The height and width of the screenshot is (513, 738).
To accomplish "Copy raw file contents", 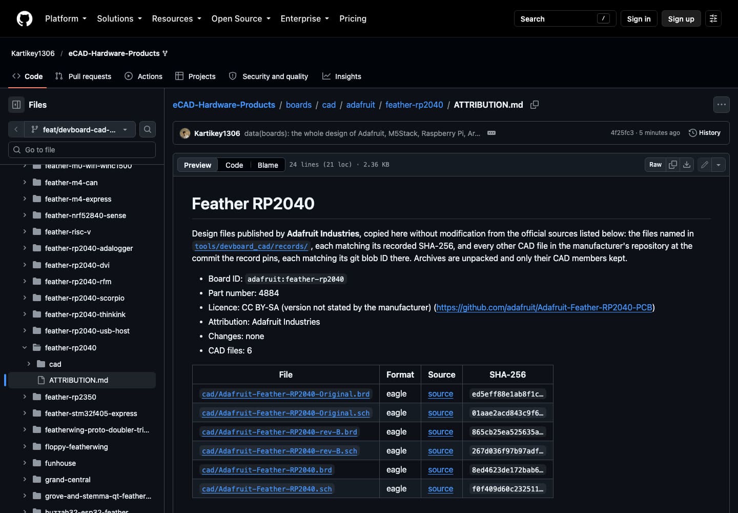I will (x=673, y=165).
